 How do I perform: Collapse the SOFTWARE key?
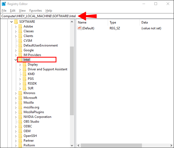pos(12,22)
